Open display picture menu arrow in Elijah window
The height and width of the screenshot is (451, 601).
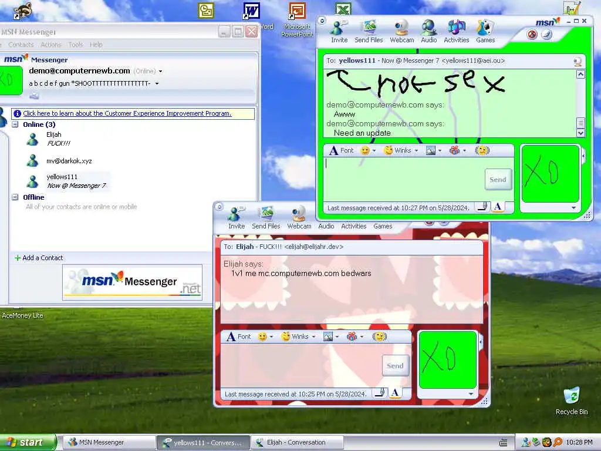(x=471, y=394)
